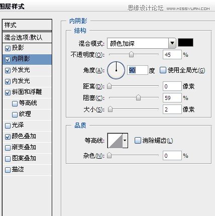Select the 投影 style row label
The height and width of the screenshot is (216, 215).
[18, 48]
